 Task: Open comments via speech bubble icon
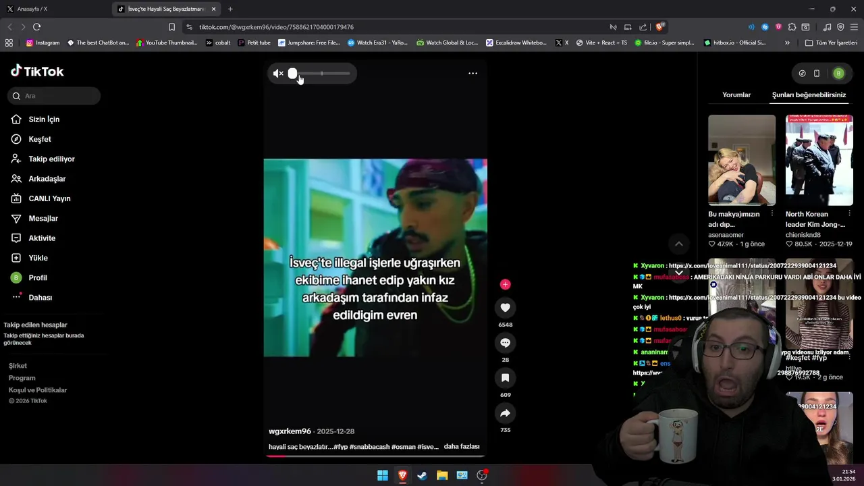coord(505,343)
